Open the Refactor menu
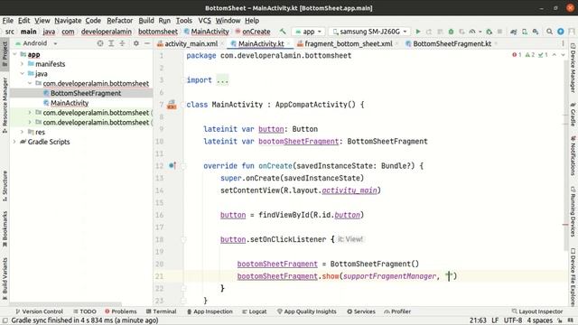 pos(120,21)
